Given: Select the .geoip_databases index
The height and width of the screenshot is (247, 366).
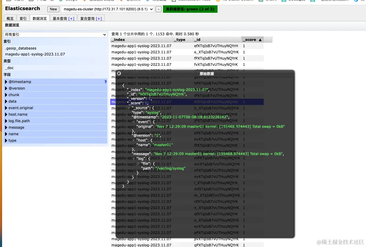Looking at the screenshot, I should (x=21, y=48).
